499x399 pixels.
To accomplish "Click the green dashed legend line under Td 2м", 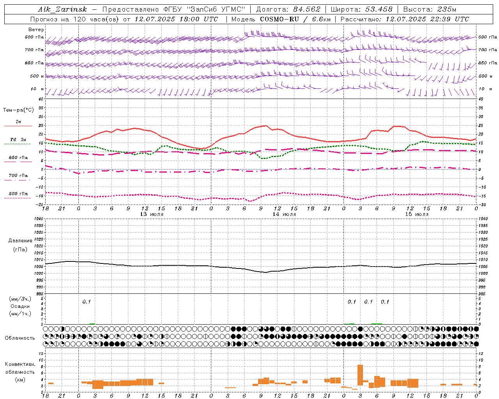I will click(18, 144).
